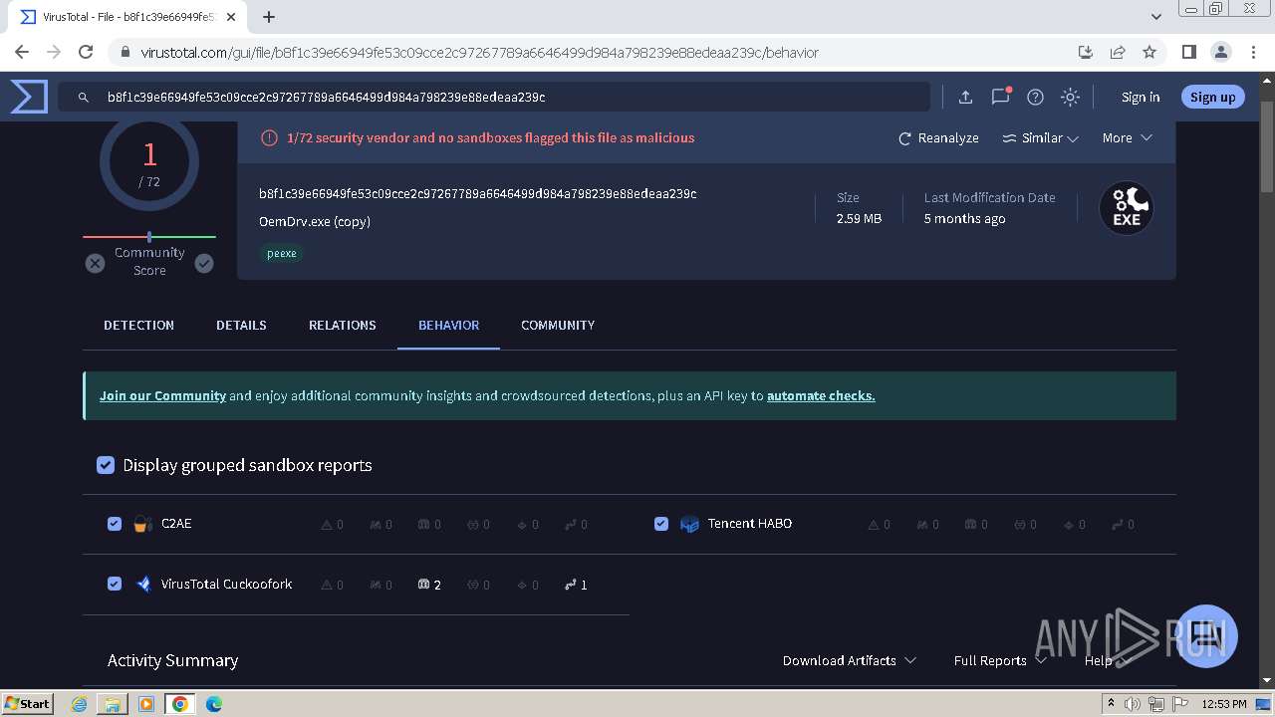Toggle the light/dark theme icon
The image size is (1275, 717).
(x=1070, y=97)
